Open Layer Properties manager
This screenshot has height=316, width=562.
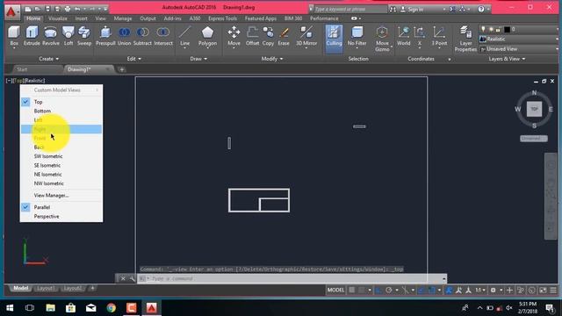coord(465,39)
